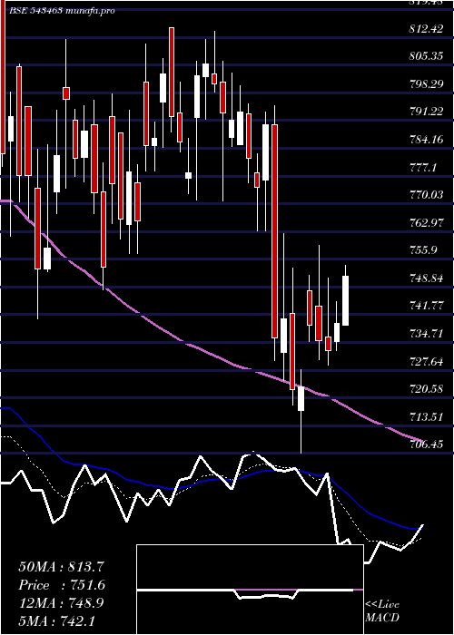Viewport: 454px width, 635px height.
Task: Click the 812.42 price axis label
Action: [x=426, y=29]
